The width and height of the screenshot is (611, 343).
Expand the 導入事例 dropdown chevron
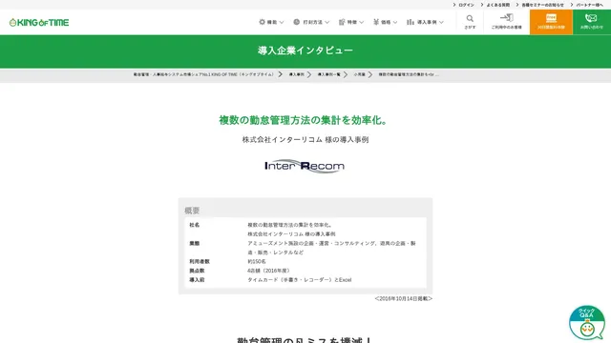[x=441, y=23]
